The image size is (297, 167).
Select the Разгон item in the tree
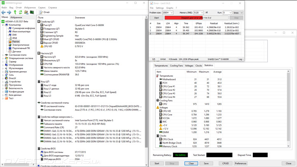pos(16,42)
